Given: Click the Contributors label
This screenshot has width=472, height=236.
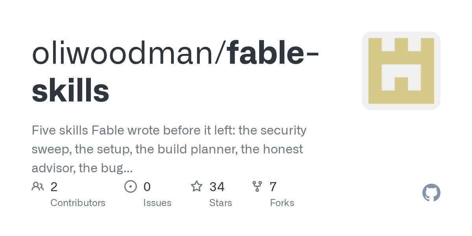Looking at the screenshot, I should [x=78, y=203].
